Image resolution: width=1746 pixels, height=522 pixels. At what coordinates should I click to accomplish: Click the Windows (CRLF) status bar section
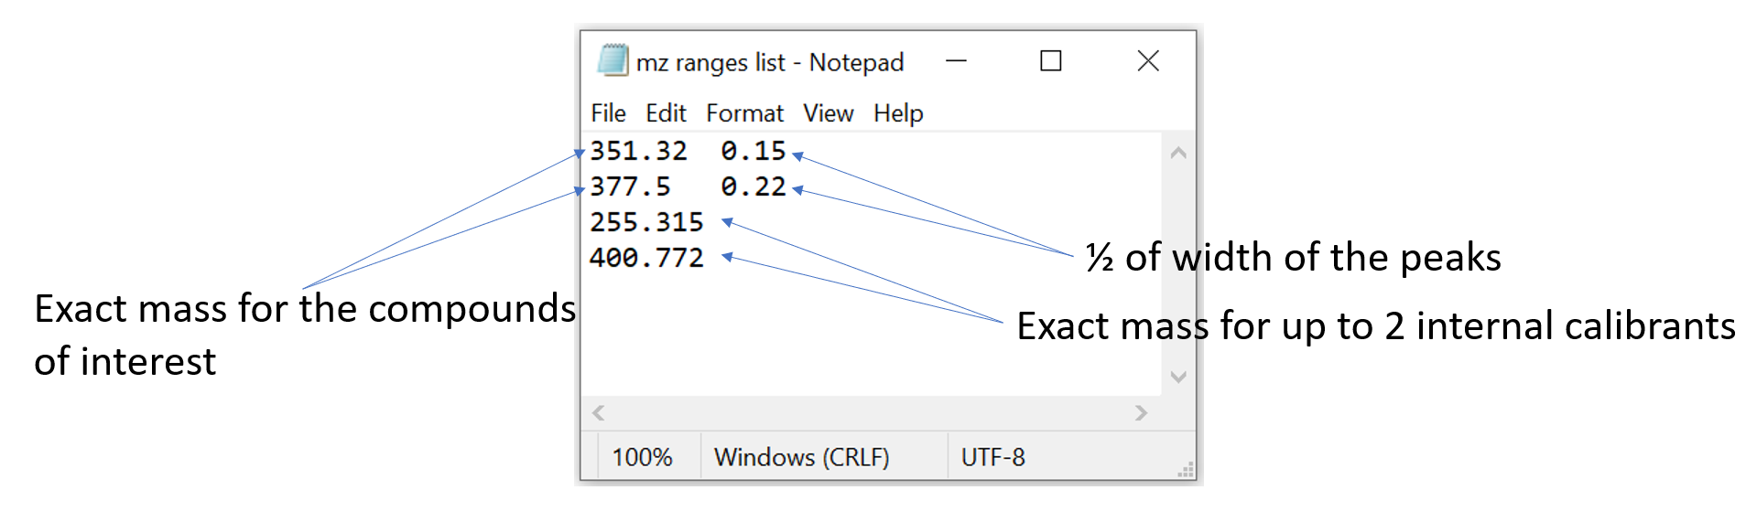(x=802, y=457)
